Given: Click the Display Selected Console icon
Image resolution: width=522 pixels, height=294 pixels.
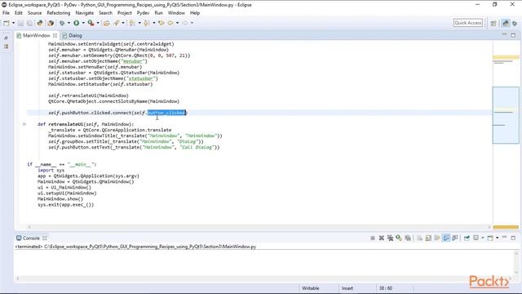Looking at the screenshot, I should pyautogui.click(x=476, y=238).
